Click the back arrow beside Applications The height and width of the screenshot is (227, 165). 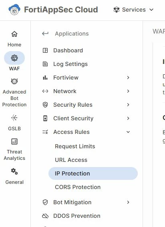click(x=45, y=34)
